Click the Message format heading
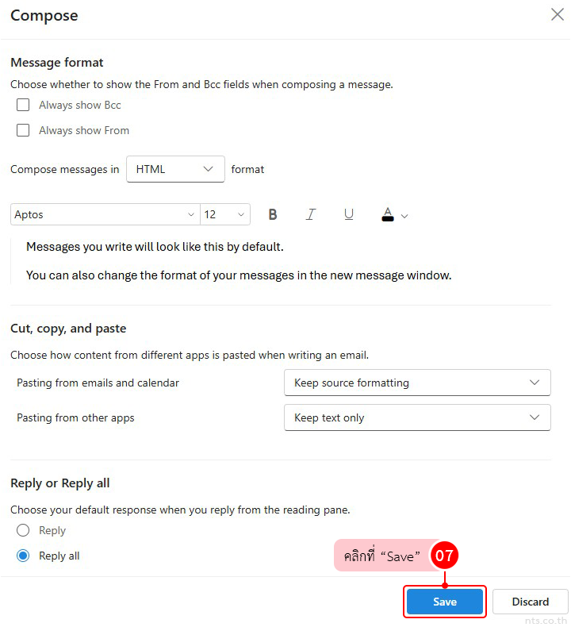Viewport: 571px width, 627px height. tap(57, 63)
